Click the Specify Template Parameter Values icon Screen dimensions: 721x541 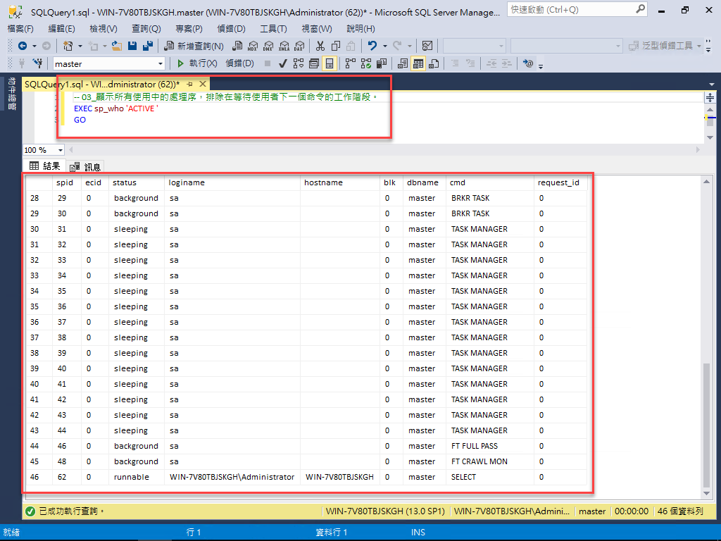[x=528, y=63]
